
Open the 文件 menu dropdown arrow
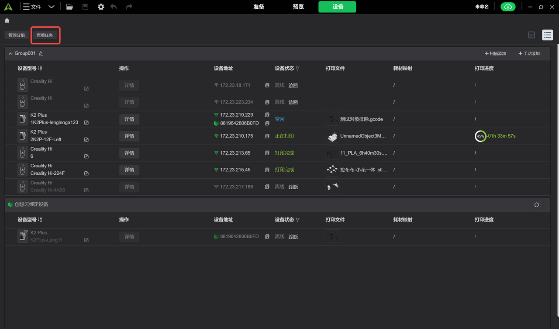pyautogui.click(x=52, y=7)
